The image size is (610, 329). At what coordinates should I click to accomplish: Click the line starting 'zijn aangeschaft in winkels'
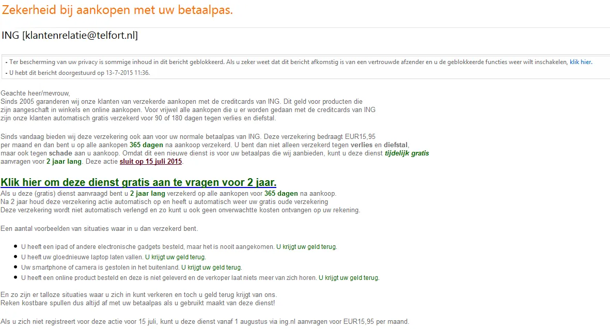(x=188, y=109)
